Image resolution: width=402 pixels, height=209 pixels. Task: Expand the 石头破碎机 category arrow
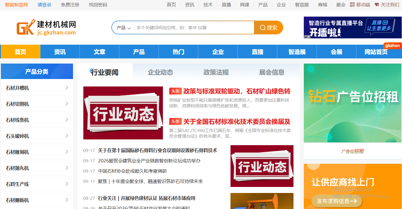coord(67,136)
